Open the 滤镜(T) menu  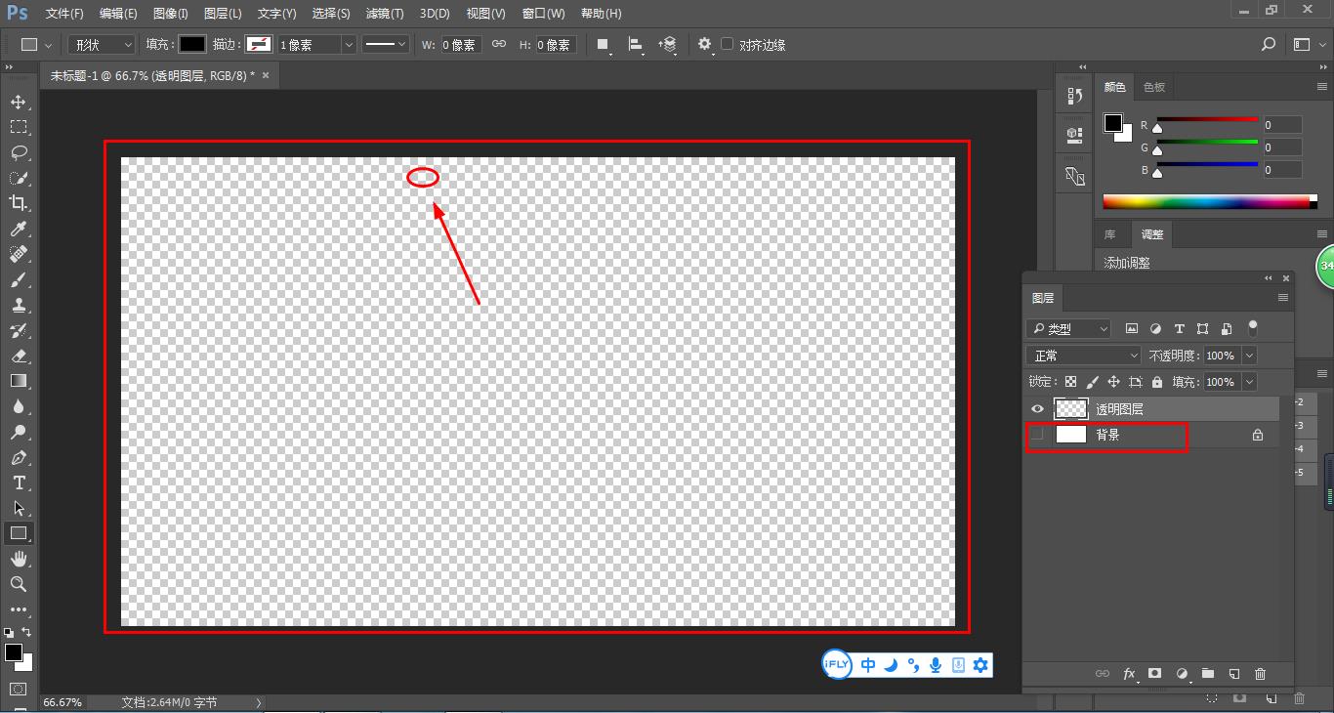384,14
